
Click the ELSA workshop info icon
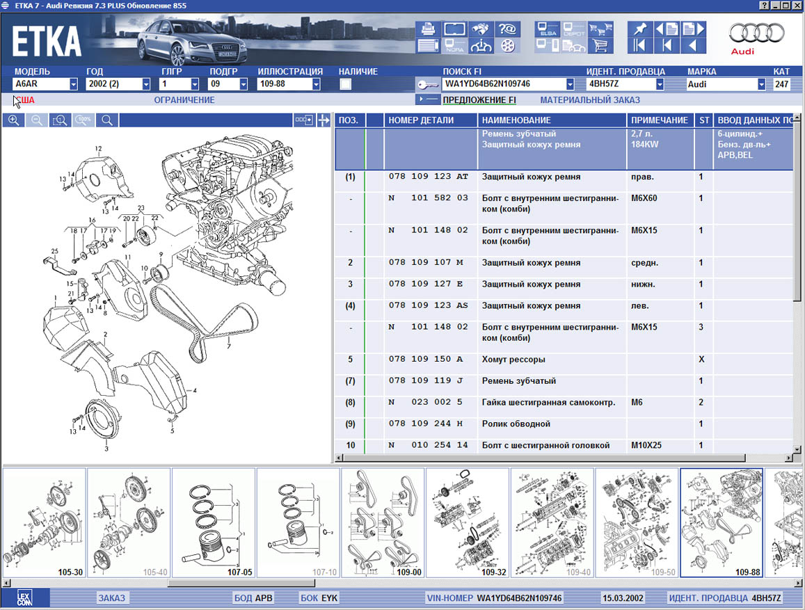(x=545, y=29)
